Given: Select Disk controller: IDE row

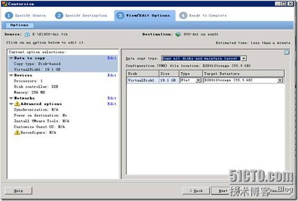Looking at the screenshot, I should click(36, 86).
